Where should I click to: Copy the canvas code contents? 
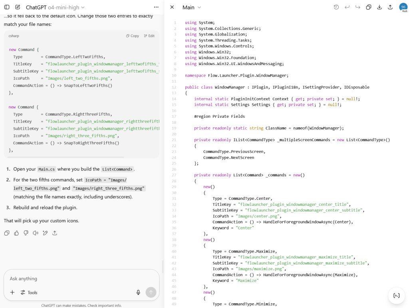point(369,7)
